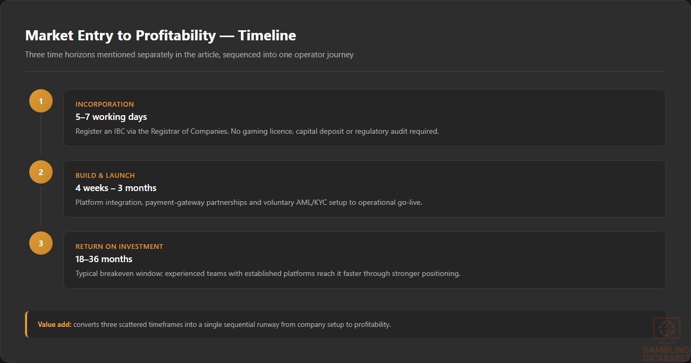
Task: Click the RETURN ON INVESTMENT label
Action: (x=119, y=247)
